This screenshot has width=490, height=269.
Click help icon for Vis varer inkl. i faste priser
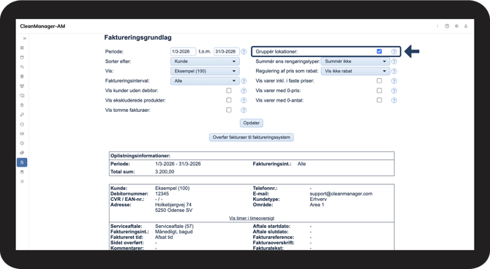click(x=394, y=81)
